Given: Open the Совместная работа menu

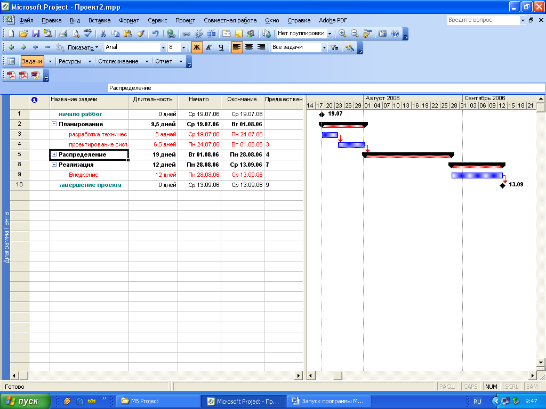Looking at the screenshot, I should pos(230,20).
